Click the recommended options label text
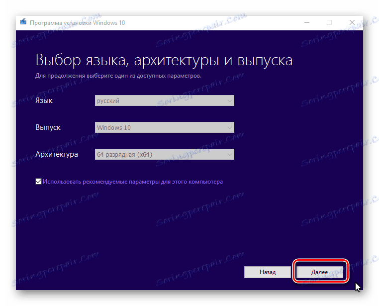 tap(133, 182)
